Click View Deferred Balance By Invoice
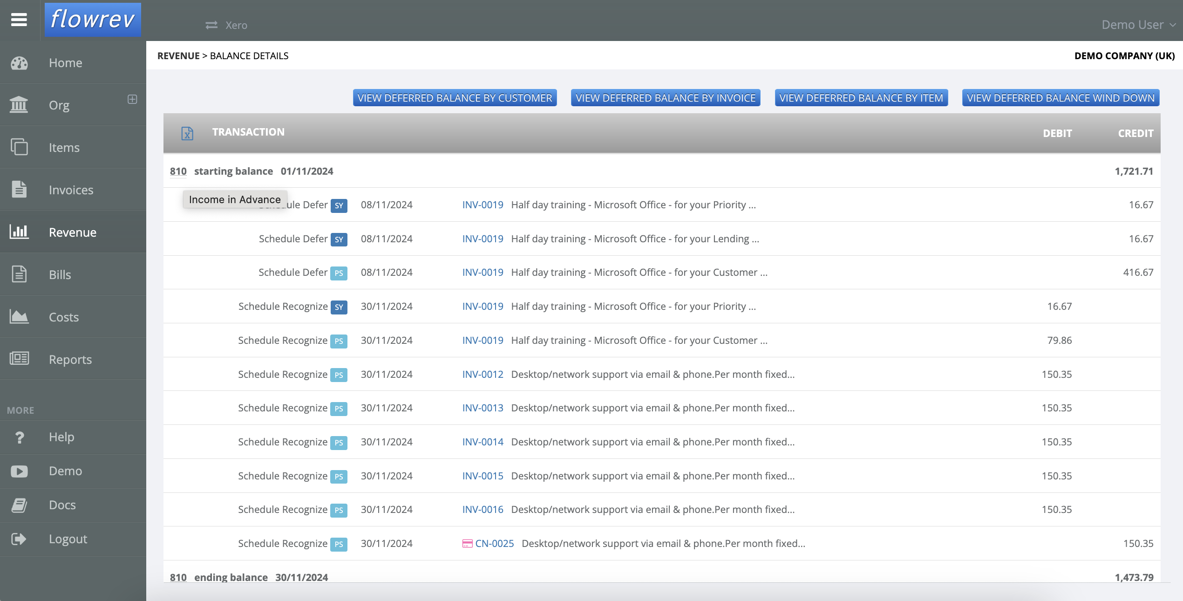Screen dimensions: 1183x601 pyautogui.click(x=666, y=98)
